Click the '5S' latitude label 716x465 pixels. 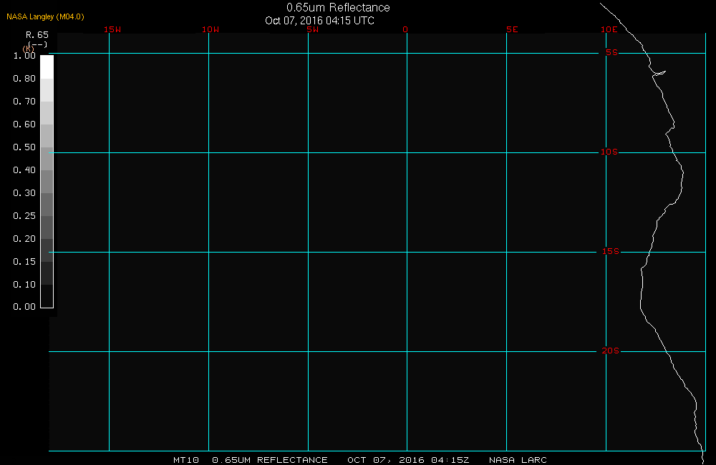pos(612,52)
